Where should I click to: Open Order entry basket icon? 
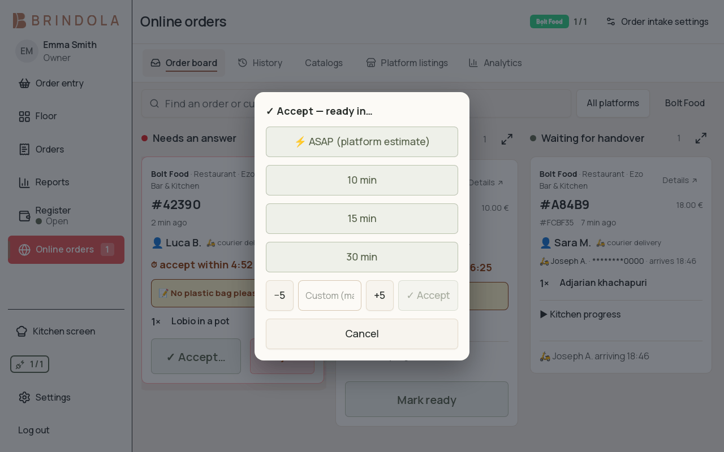click(x=24, y=84)
